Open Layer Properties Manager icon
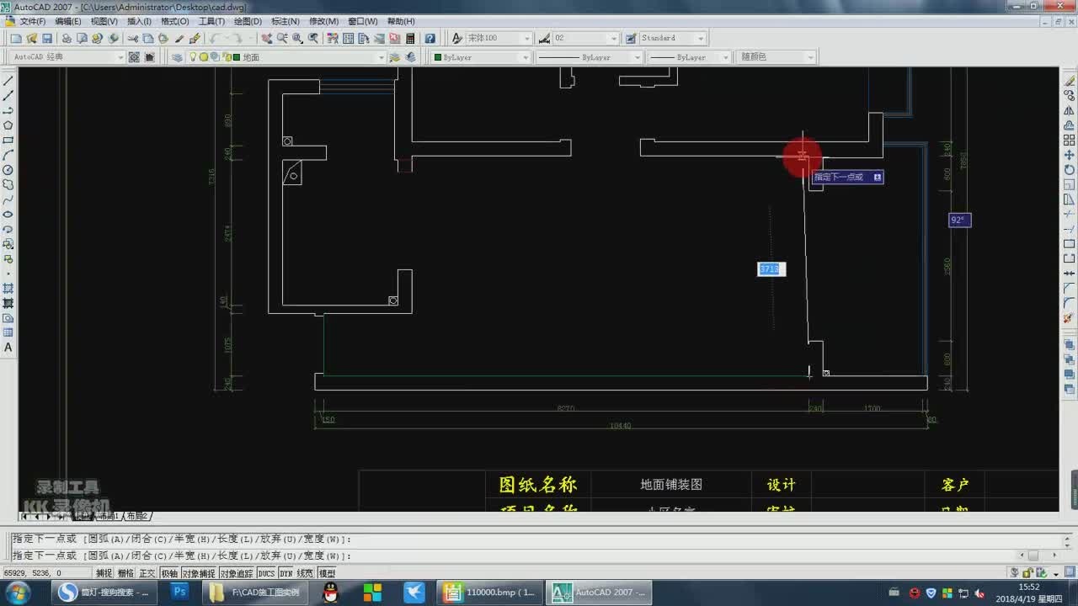The width and height of the screenshot is (1078, 606). tap(177, 57)
